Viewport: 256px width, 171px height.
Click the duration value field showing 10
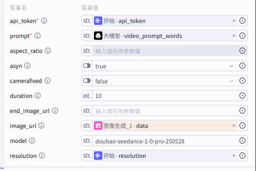pos(164,96)
